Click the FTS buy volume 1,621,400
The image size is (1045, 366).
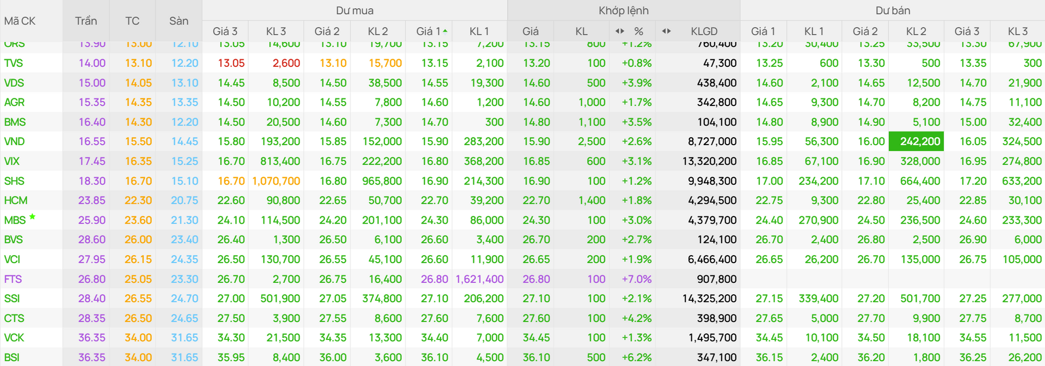(480, 279)
